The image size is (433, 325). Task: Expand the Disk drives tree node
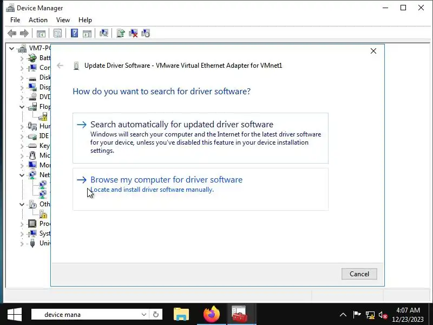point(22,77)
